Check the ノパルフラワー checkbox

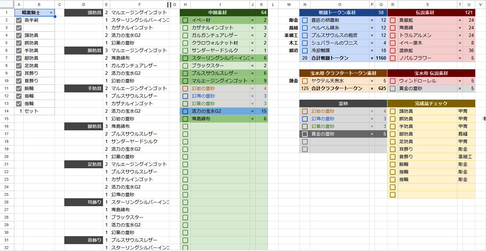pyautogui.click(x=393, y=58)
